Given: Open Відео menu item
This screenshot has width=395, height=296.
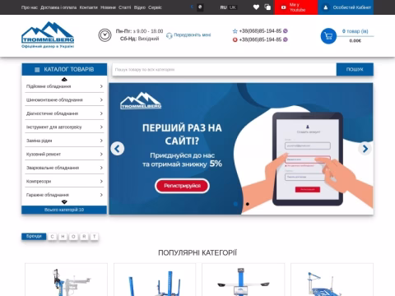Looking at the screenshot, I should click(140, 7).
